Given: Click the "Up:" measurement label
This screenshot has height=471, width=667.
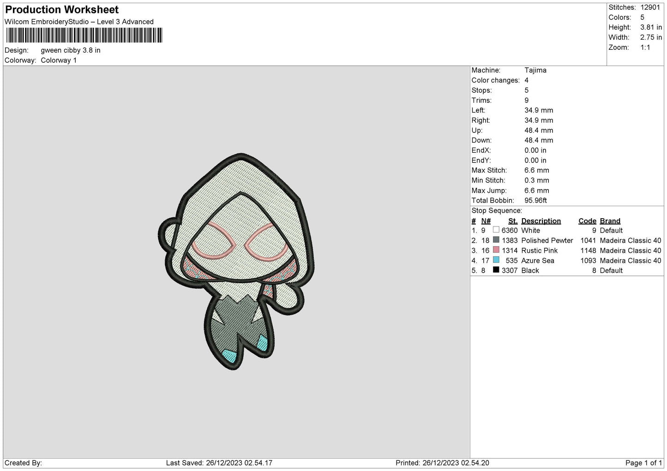Looking at the screenshot, I should (477, 131).
